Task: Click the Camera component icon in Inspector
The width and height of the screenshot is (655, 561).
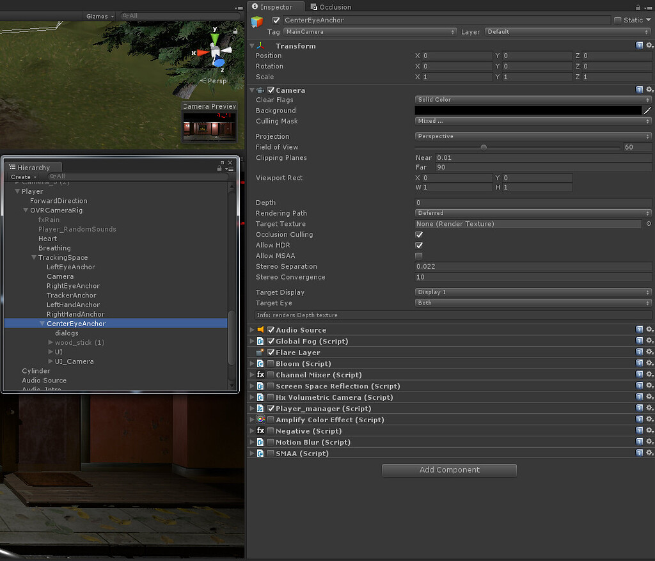Action: [x=260, y=90]
